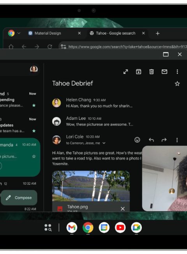Unstar the updates email in inbox list
This screenshot has height=254, width=187.
pos(34,131)
